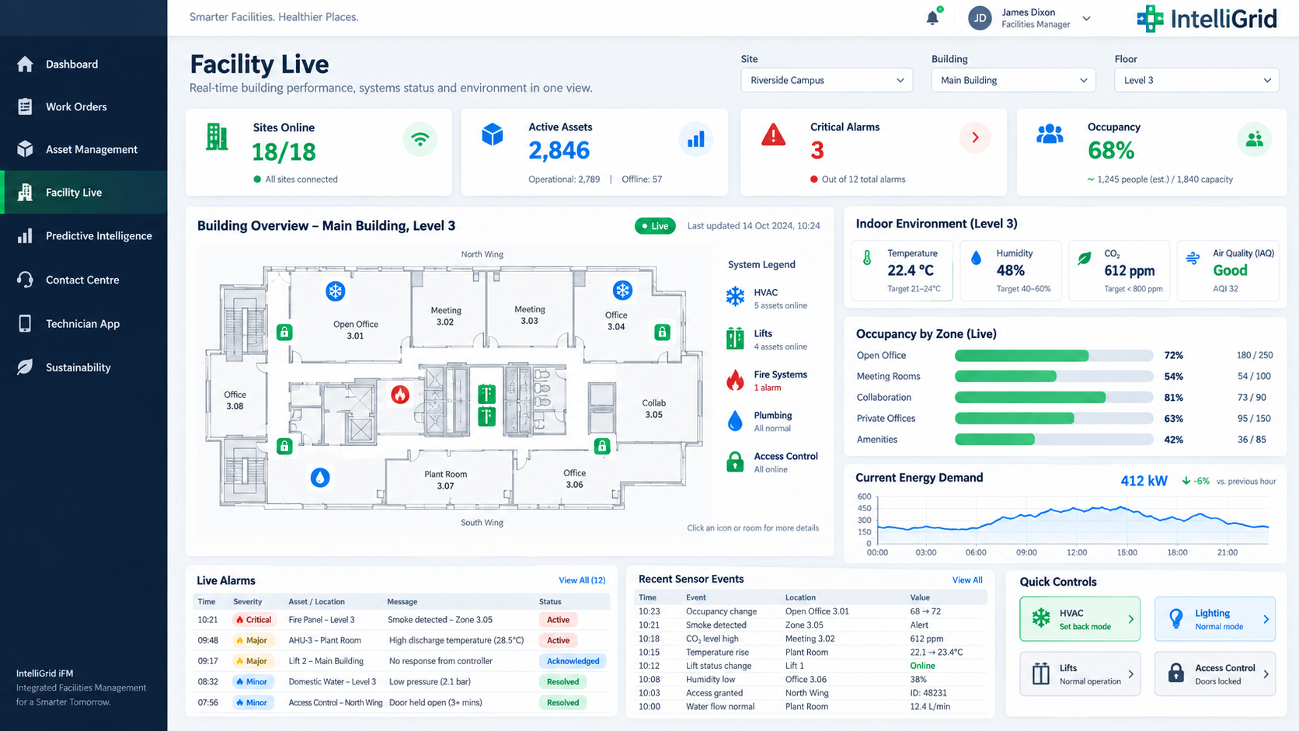Click the Acknowledged status for Lift 2 alarm
Viewport: 1299px width, 731px height.
[573, 661]
